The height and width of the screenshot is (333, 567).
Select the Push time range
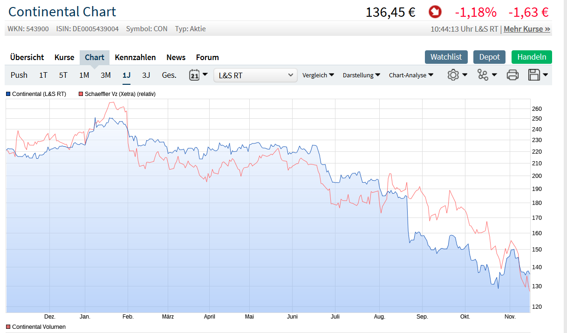[x=19, y=75]
